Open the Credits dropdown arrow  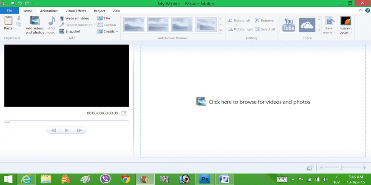tap(117, 31)
